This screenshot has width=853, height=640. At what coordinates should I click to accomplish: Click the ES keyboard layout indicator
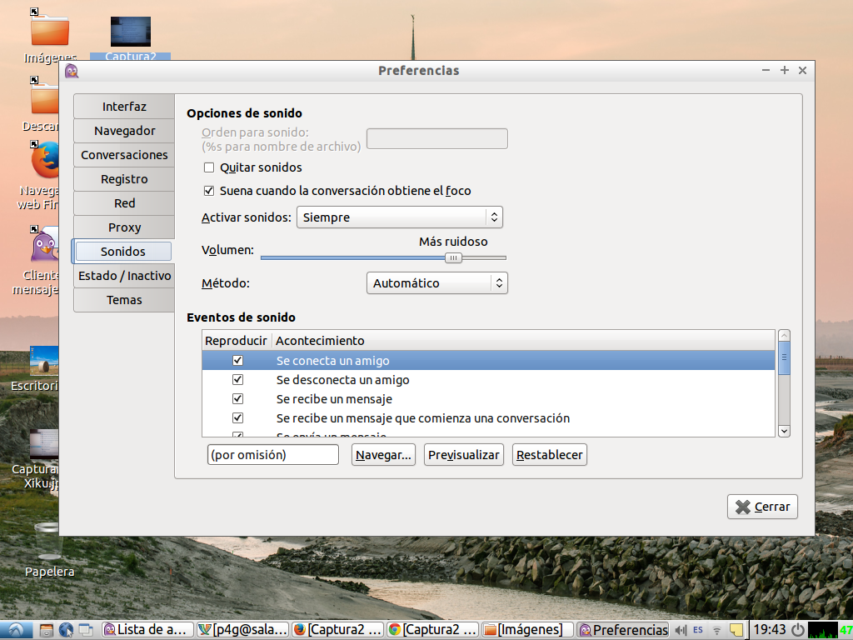pos(698,630)
